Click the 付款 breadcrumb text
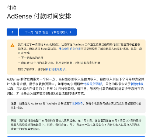Image resolution: width=153 pixels, height=137 pixels. pyautogui.click(x=12, y=8)
